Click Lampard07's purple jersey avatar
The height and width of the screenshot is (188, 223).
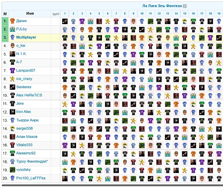pos(13,70)
